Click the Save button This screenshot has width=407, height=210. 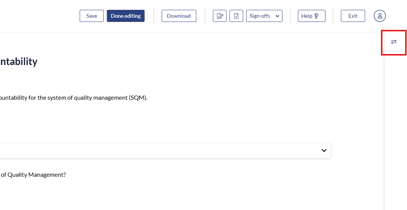pos(91,16)
